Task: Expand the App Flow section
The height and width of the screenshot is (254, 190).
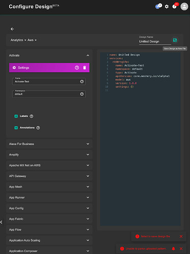Action: click(49, 230)
